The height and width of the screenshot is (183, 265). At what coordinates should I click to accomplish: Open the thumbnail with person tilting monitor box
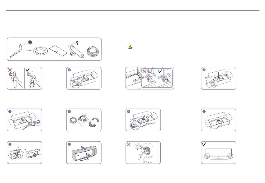(x=25, y=153)
